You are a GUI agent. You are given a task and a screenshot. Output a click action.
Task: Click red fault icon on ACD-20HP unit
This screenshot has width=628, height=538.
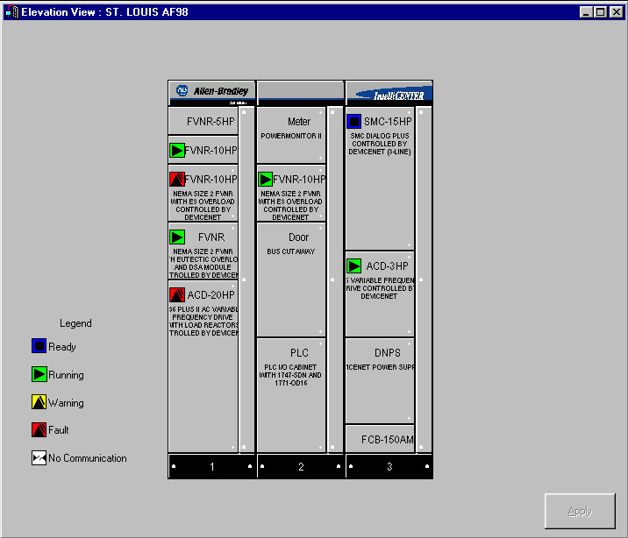point(176,294)
